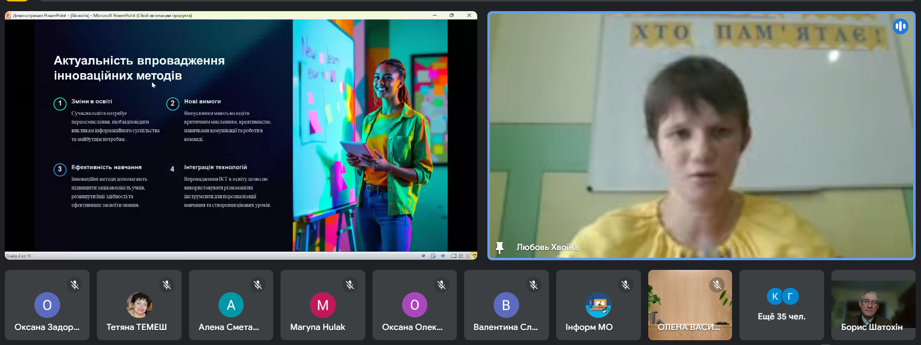Select the Reading view icon
This screenshot has height=345, width=921.
(x=468, y=256)
